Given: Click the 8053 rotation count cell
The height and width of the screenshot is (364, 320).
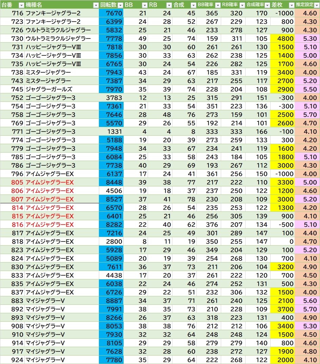Looking at the screenshot, I should tap(111, 326).
